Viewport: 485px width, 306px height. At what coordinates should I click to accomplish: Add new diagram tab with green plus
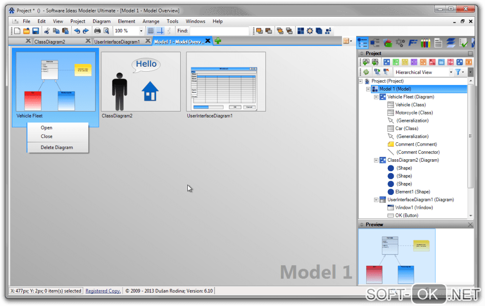218,41
